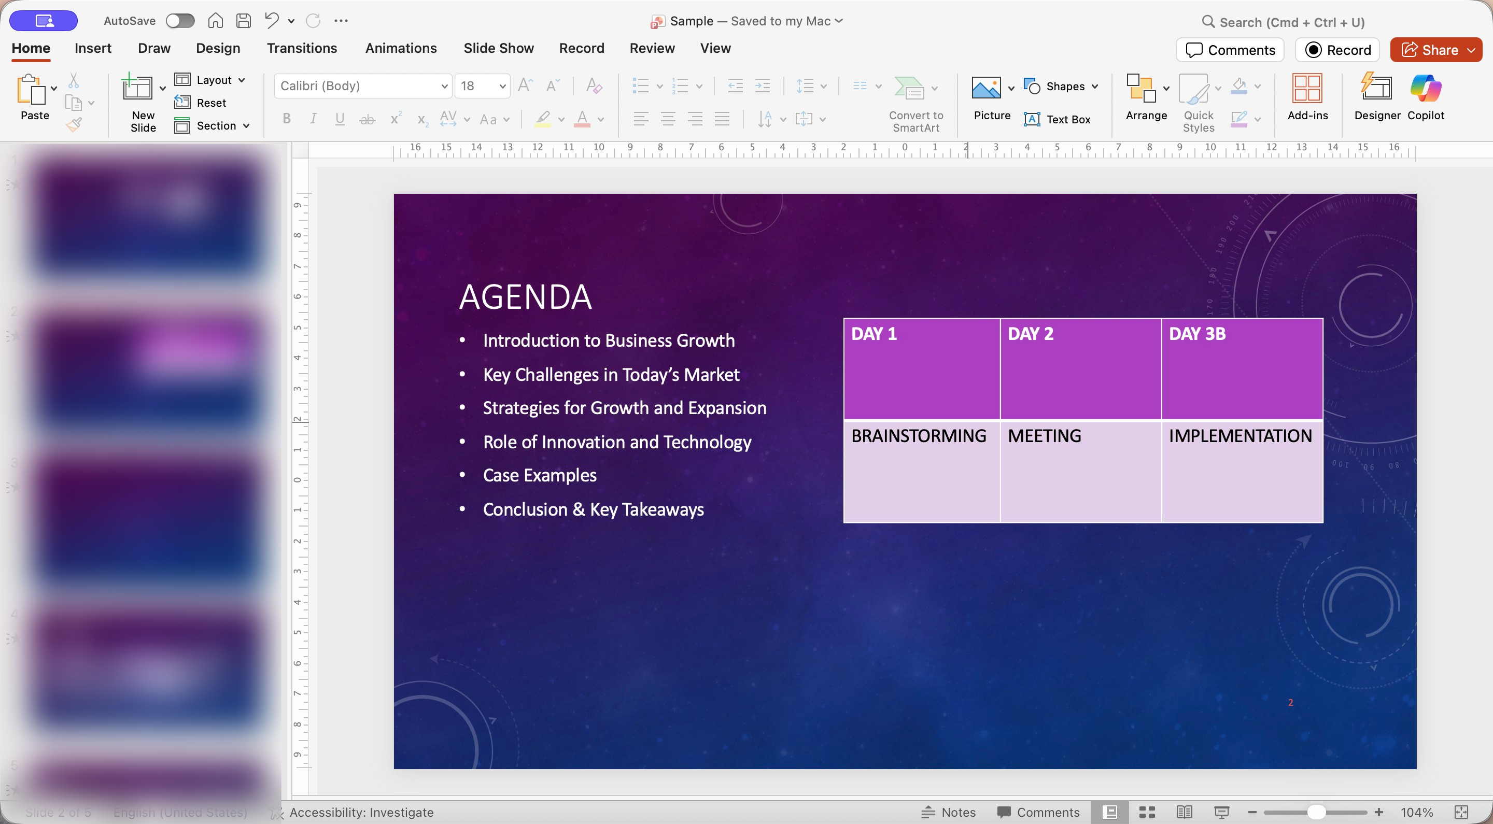Click the Format Painter brush icon
This screenshot has height=824, width=1493.
click(x=74, y=124)
